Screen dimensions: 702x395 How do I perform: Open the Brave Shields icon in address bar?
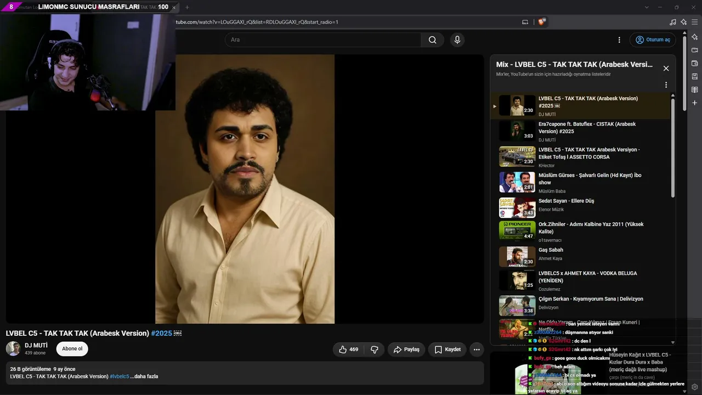coord(542,22)
